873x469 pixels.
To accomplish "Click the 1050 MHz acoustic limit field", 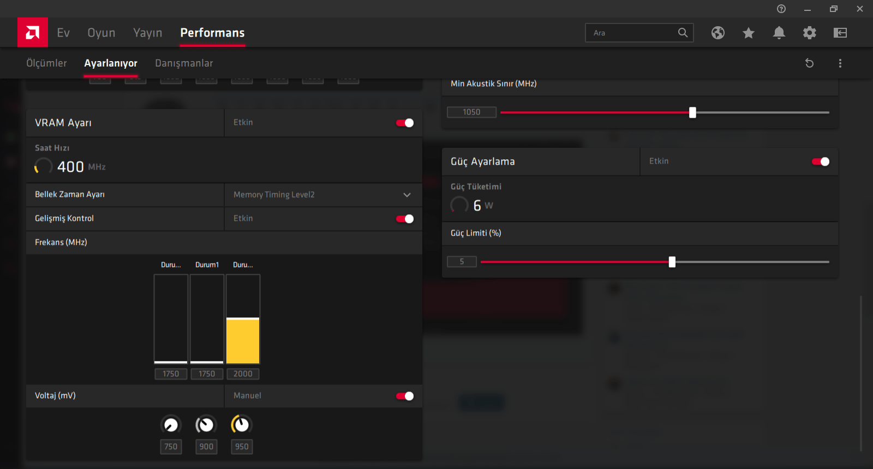I will 471,112.
